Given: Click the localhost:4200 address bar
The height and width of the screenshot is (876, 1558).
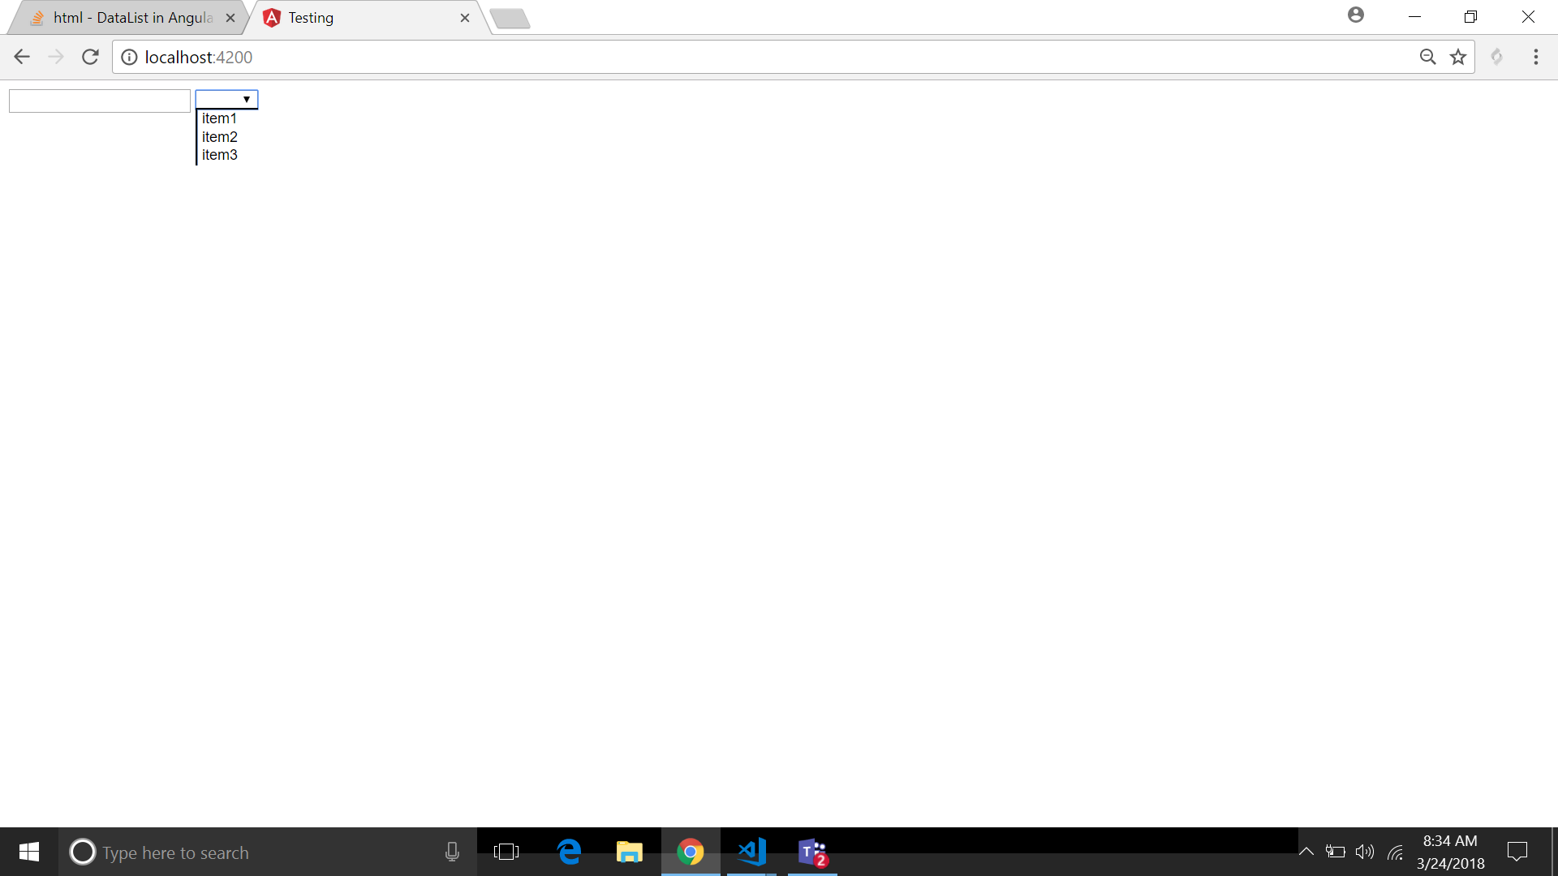Looking at the screenshot, I should [730, 57].
